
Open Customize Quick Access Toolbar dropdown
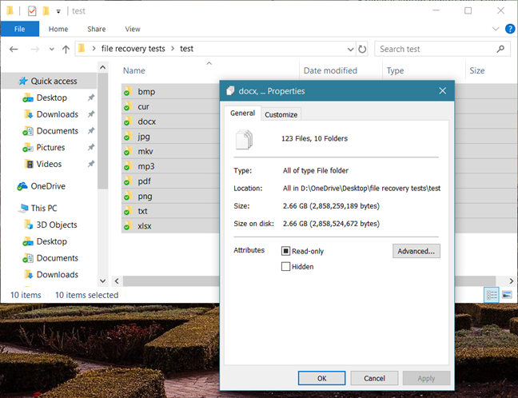click(x=58, y=11)
